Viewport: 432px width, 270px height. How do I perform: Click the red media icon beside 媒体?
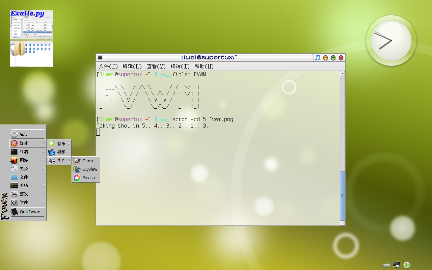tap(14, 143)
